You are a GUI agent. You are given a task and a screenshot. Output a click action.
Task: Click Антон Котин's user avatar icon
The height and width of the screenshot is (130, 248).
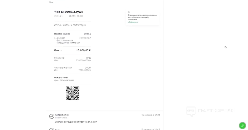tap(52, 116)
